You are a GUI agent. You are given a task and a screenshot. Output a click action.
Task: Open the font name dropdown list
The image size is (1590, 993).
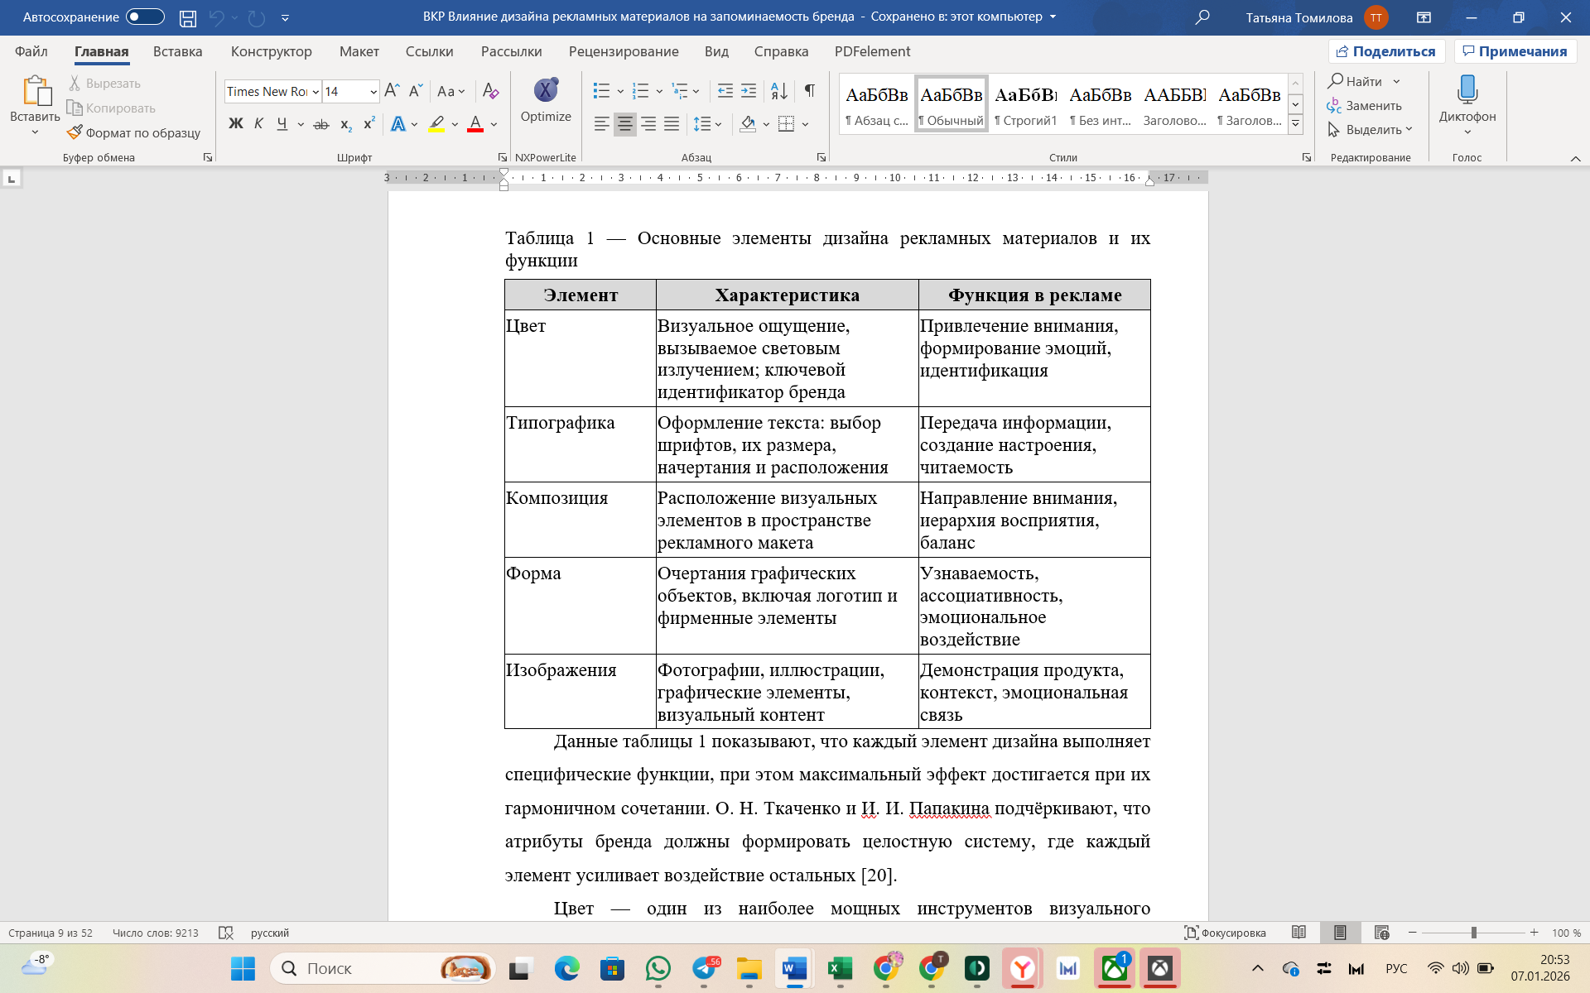[x=316, y=92]
